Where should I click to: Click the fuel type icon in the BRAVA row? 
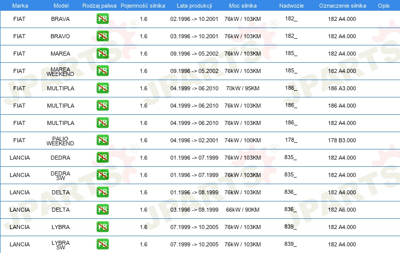(102, 19)
